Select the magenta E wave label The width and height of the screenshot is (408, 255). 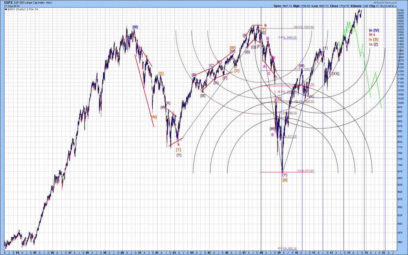tap(272, 135)
